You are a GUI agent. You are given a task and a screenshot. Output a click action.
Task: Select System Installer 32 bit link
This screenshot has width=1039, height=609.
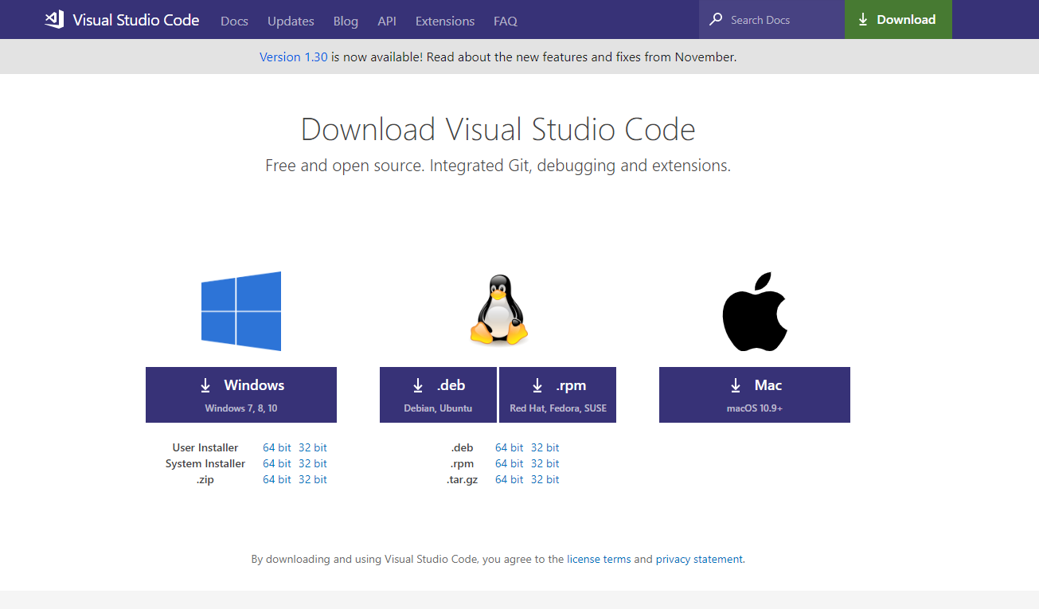313,463
